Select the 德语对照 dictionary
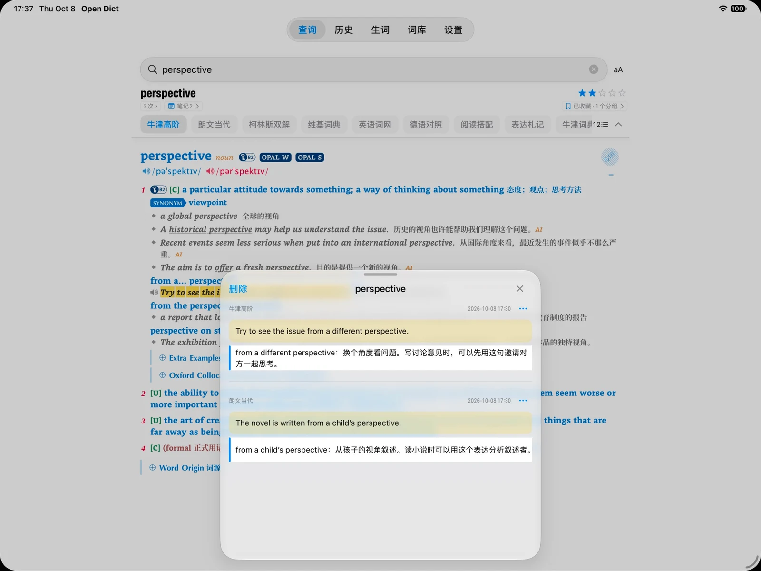761x571 pixels. pos(426,125)
